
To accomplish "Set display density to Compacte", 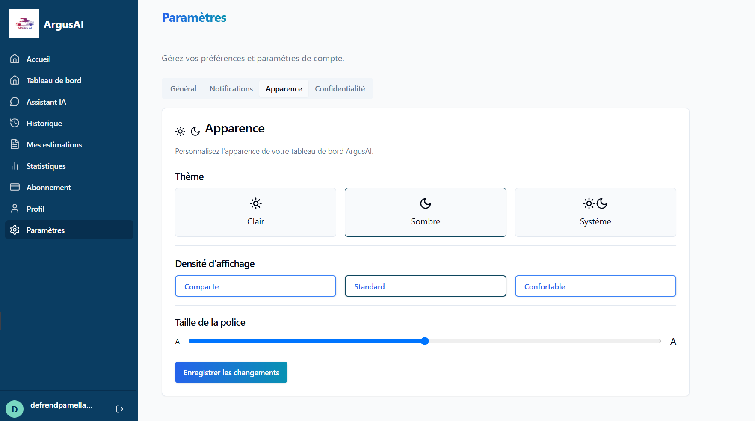I will (255, 286).
